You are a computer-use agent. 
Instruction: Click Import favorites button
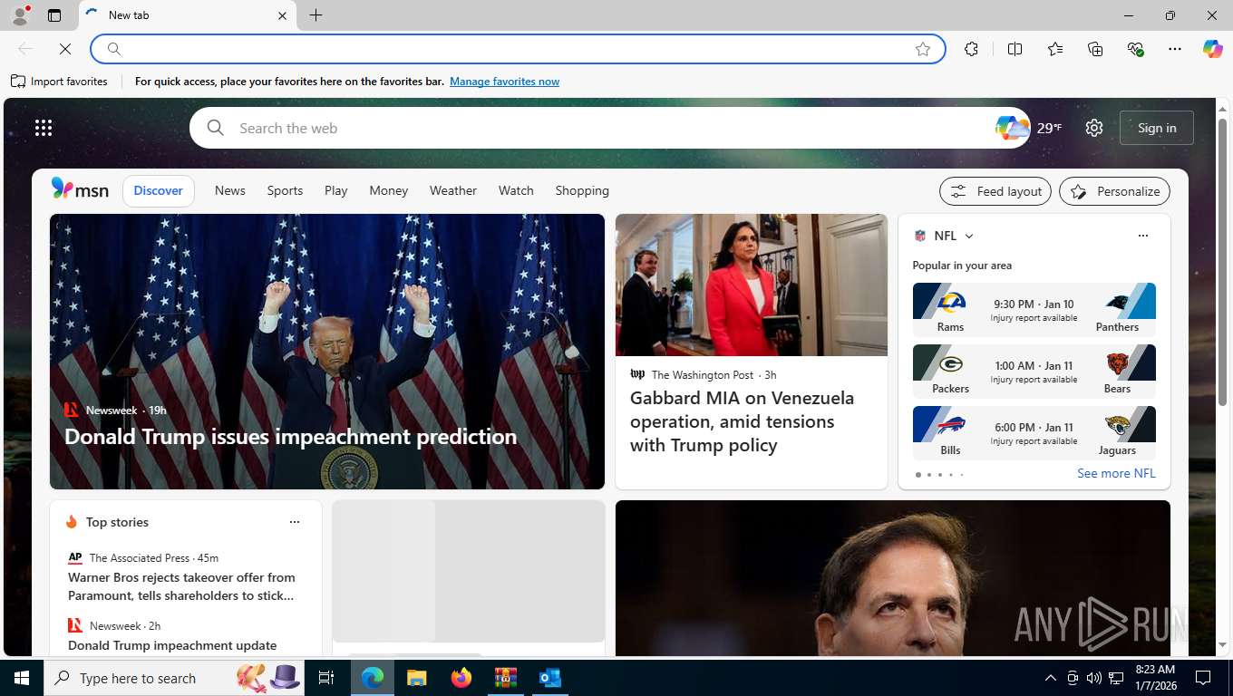click(x=59, y=82)
